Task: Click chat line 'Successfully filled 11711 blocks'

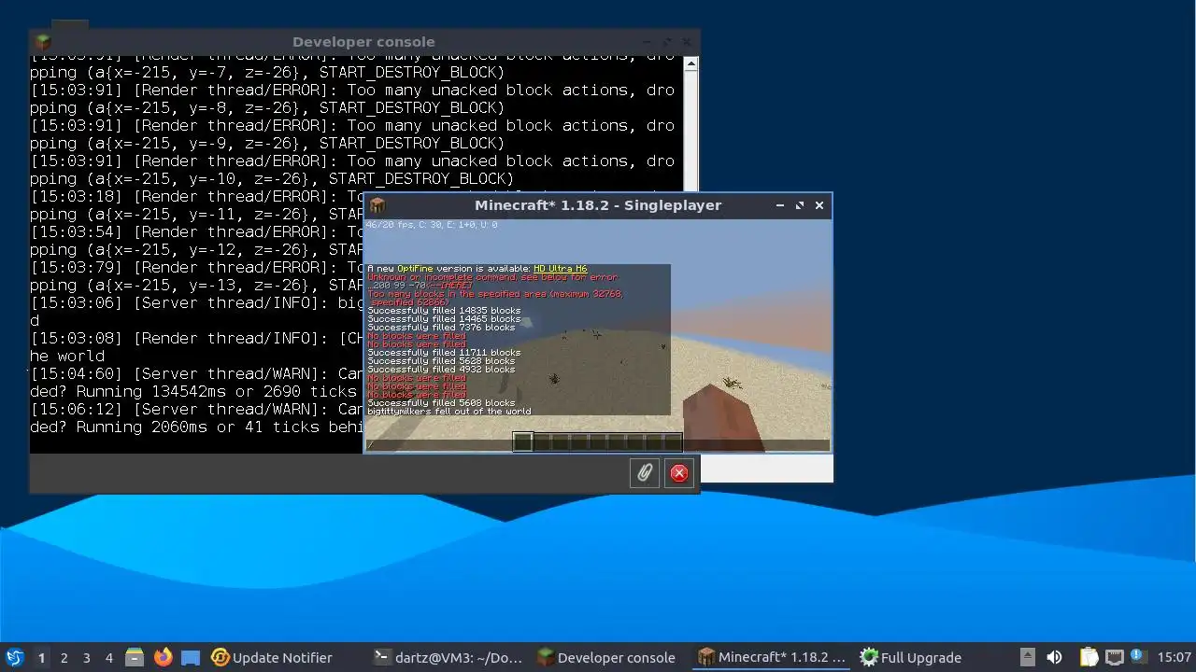Action: (443, 353)
